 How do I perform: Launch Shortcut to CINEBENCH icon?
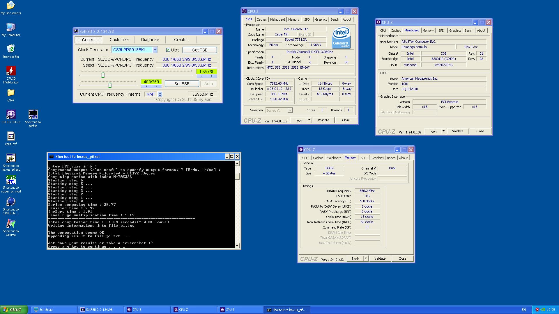click(x=11, y=206)
